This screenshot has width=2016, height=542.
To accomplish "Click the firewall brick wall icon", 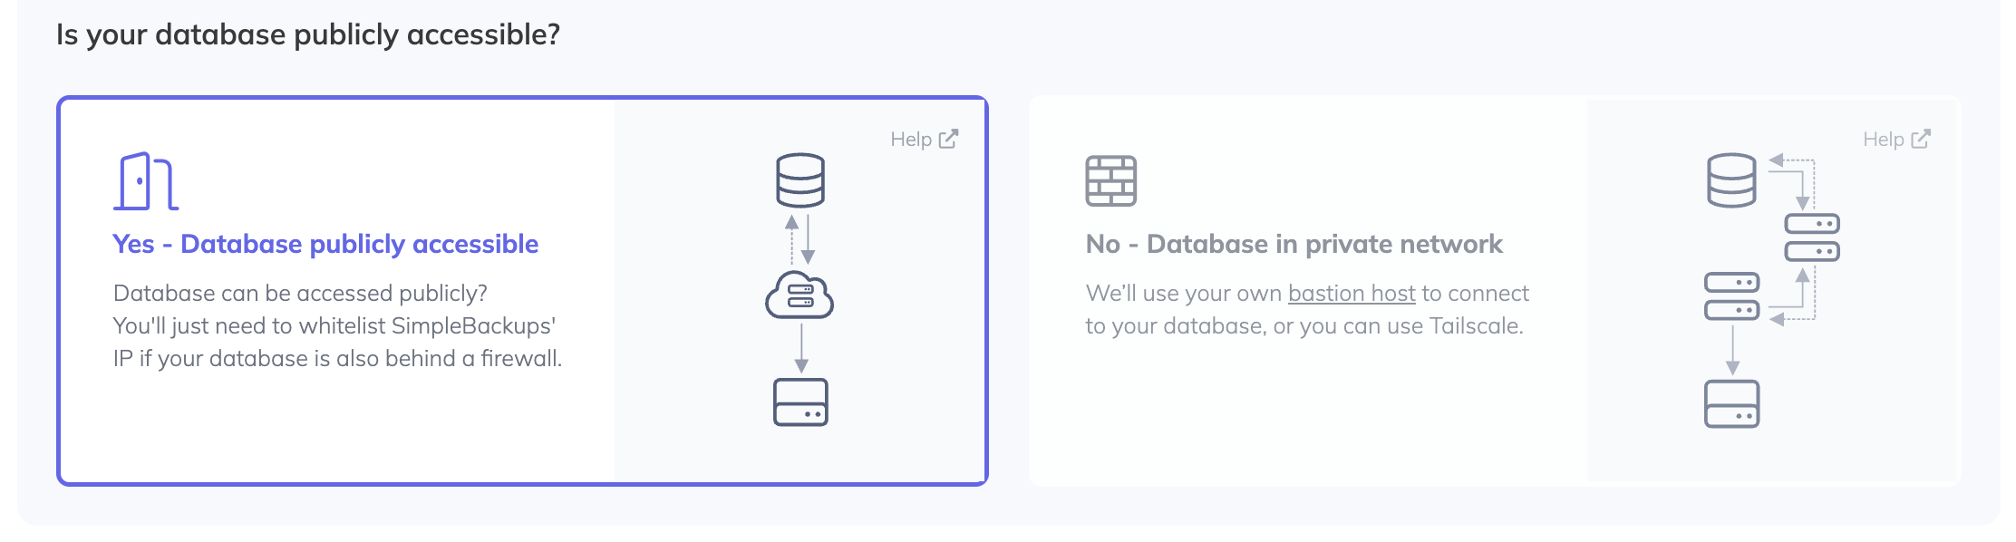I will [x=1110, y=180].
